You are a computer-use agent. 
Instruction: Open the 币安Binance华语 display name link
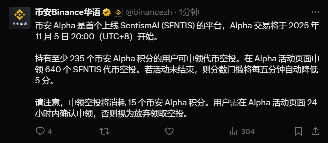[67, 13]
